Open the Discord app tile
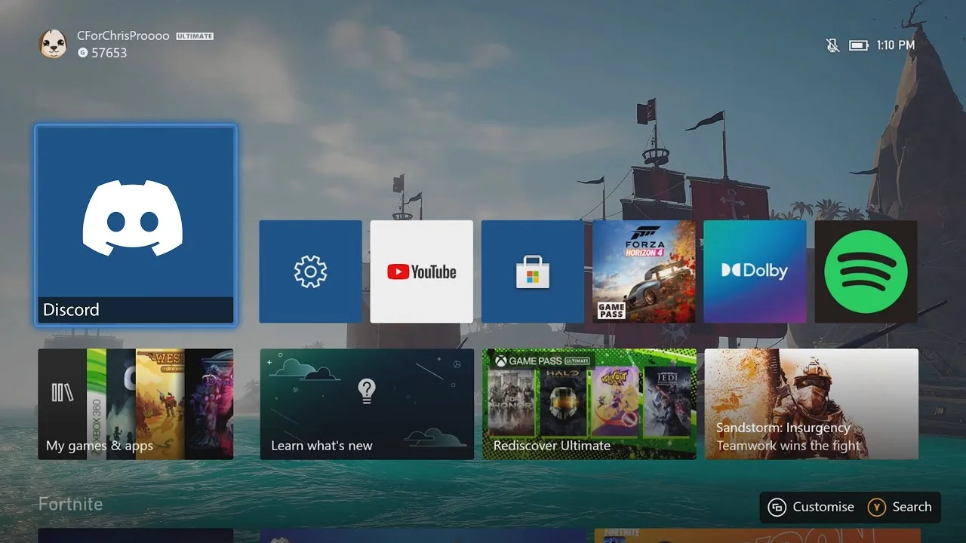The image size is (966, 543). pyautogui.click(x=135, y=224)
